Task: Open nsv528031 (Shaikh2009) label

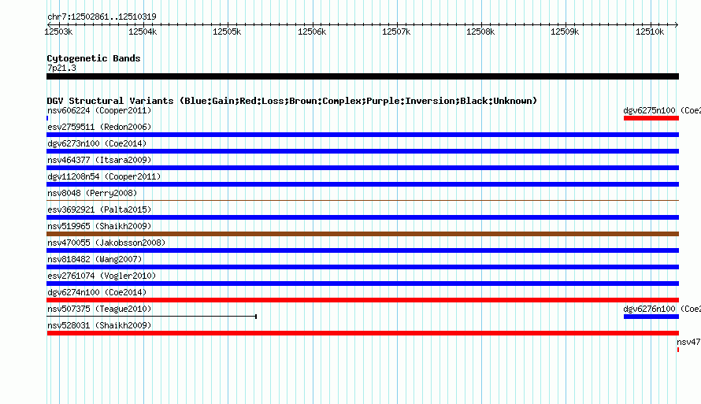Action: 99,325
